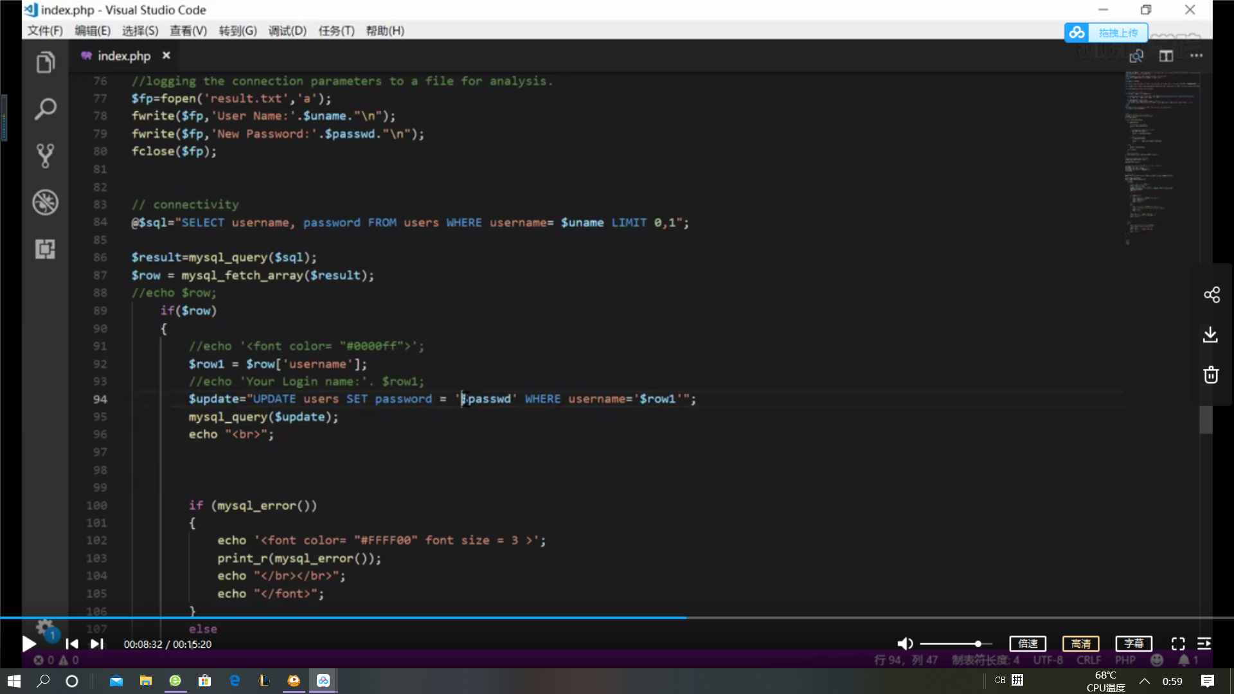
Task: Open the Search panel in activity bar
Action: click(45, 109)
